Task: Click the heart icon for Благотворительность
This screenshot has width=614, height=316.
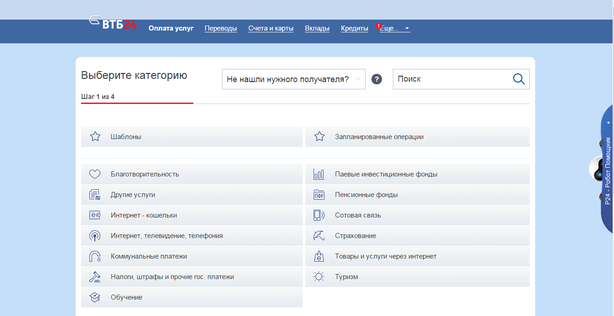Action: pos(95,174)
